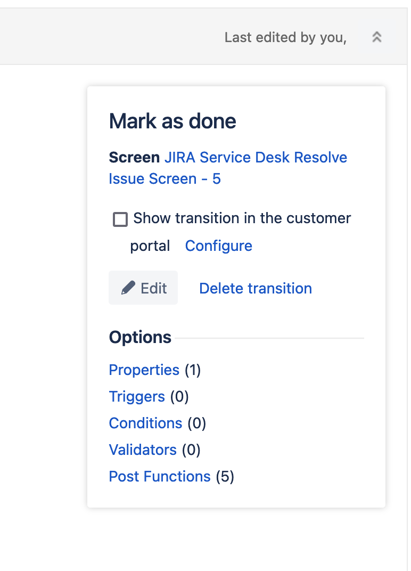
Task: Click the Options section header
Action: [x=140, y=337]
